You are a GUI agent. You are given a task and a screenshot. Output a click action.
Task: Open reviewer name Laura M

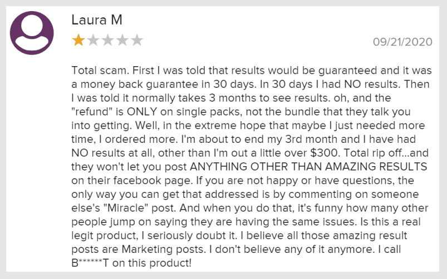tap(97, 20)
